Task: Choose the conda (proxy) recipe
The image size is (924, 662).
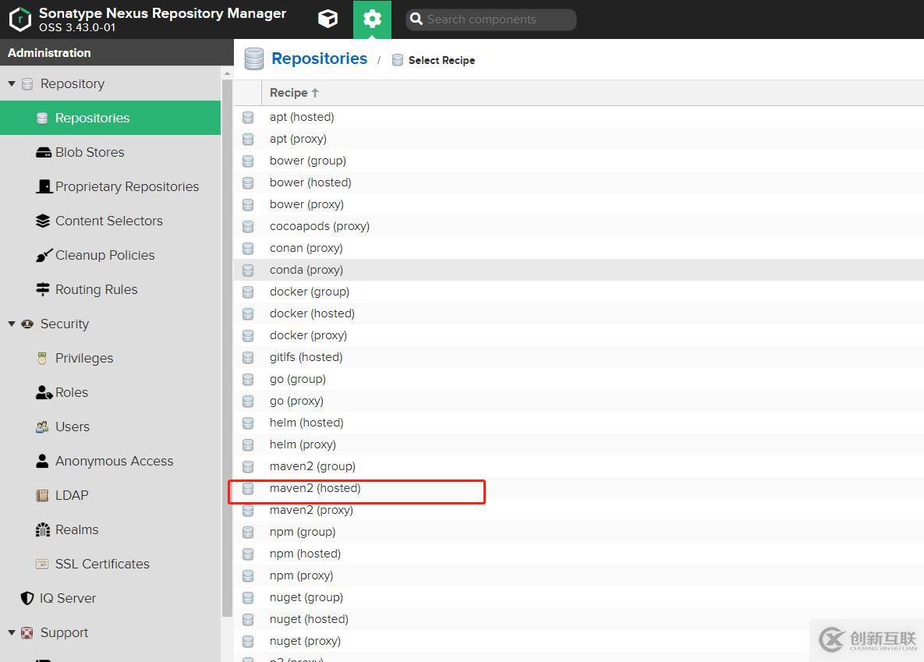Action: tap(579, 270)
